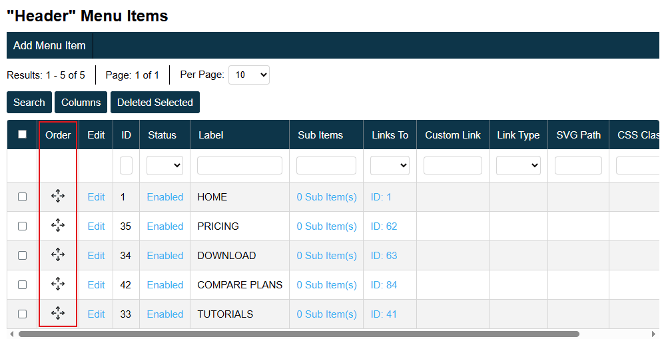Viewport: 666px width, 339px height.
Task: Click the SVG Path column header
Action: click(x=579, y=135)
